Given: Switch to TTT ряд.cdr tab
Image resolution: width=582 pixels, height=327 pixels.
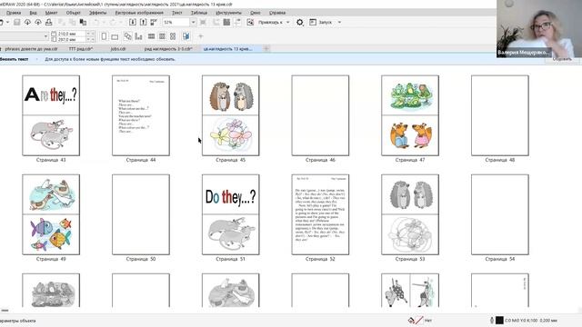Looking at the screenshot, I should pyautogui.click(x=81, y=48).
